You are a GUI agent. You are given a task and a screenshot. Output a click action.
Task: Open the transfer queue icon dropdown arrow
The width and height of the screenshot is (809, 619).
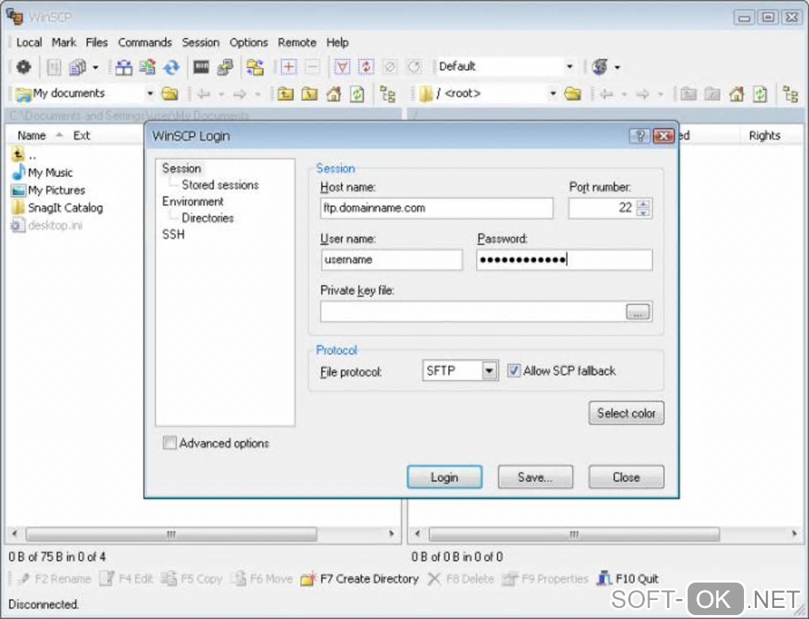click(95, 67)
